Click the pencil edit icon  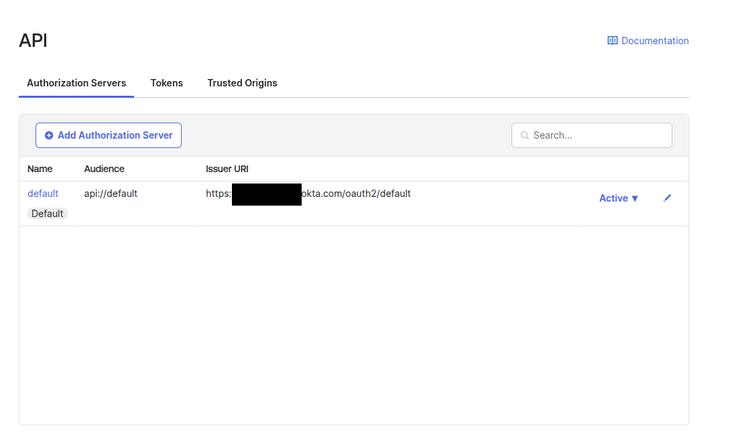(667, 198)
